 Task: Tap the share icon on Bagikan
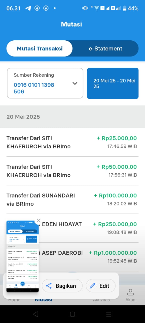click(x=49, y=286)
